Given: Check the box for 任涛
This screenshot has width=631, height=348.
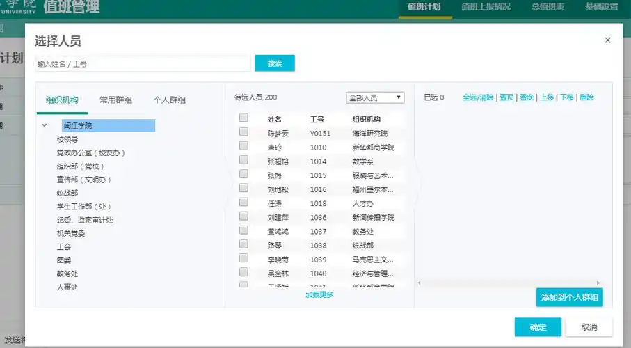Looking at the screenshot, I should click(243, 202).
